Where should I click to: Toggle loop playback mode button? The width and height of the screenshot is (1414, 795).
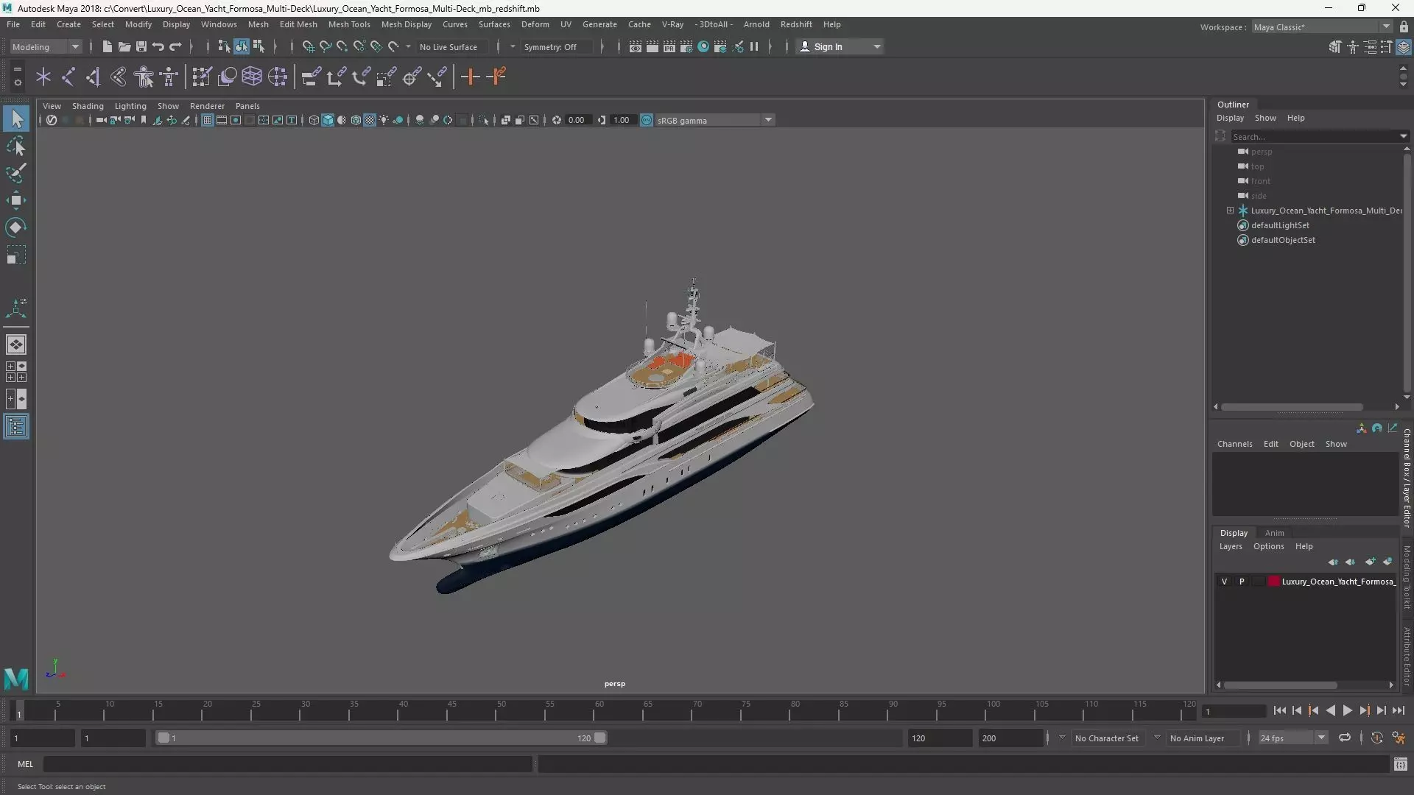[x=1345, y=738]
